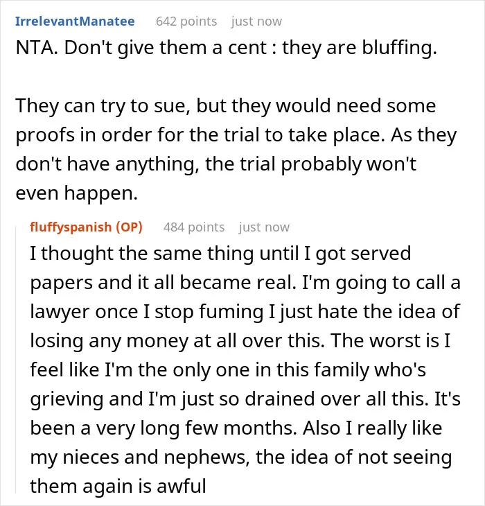Click the 'even happen.' closing line
Screen dimensions: 485x506
coord(77,193)
